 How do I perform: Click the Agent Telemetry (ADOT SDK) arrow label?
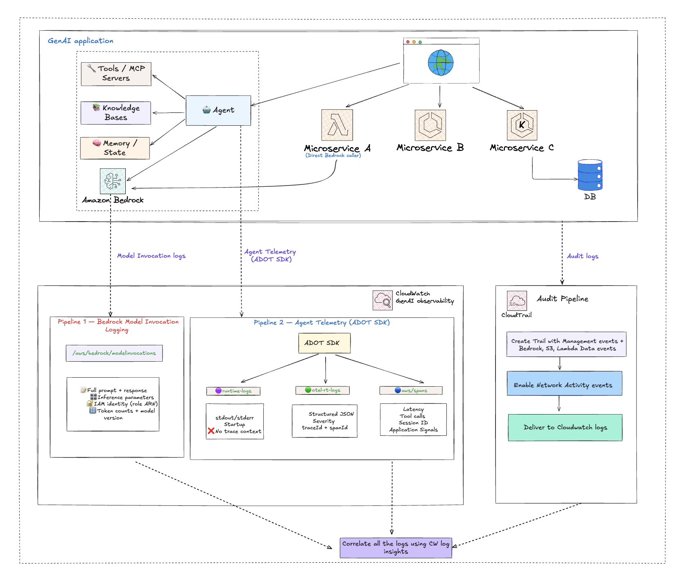pos(270,255)
